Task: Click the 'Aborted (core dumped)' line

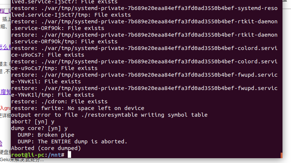Action: (46, 148)
